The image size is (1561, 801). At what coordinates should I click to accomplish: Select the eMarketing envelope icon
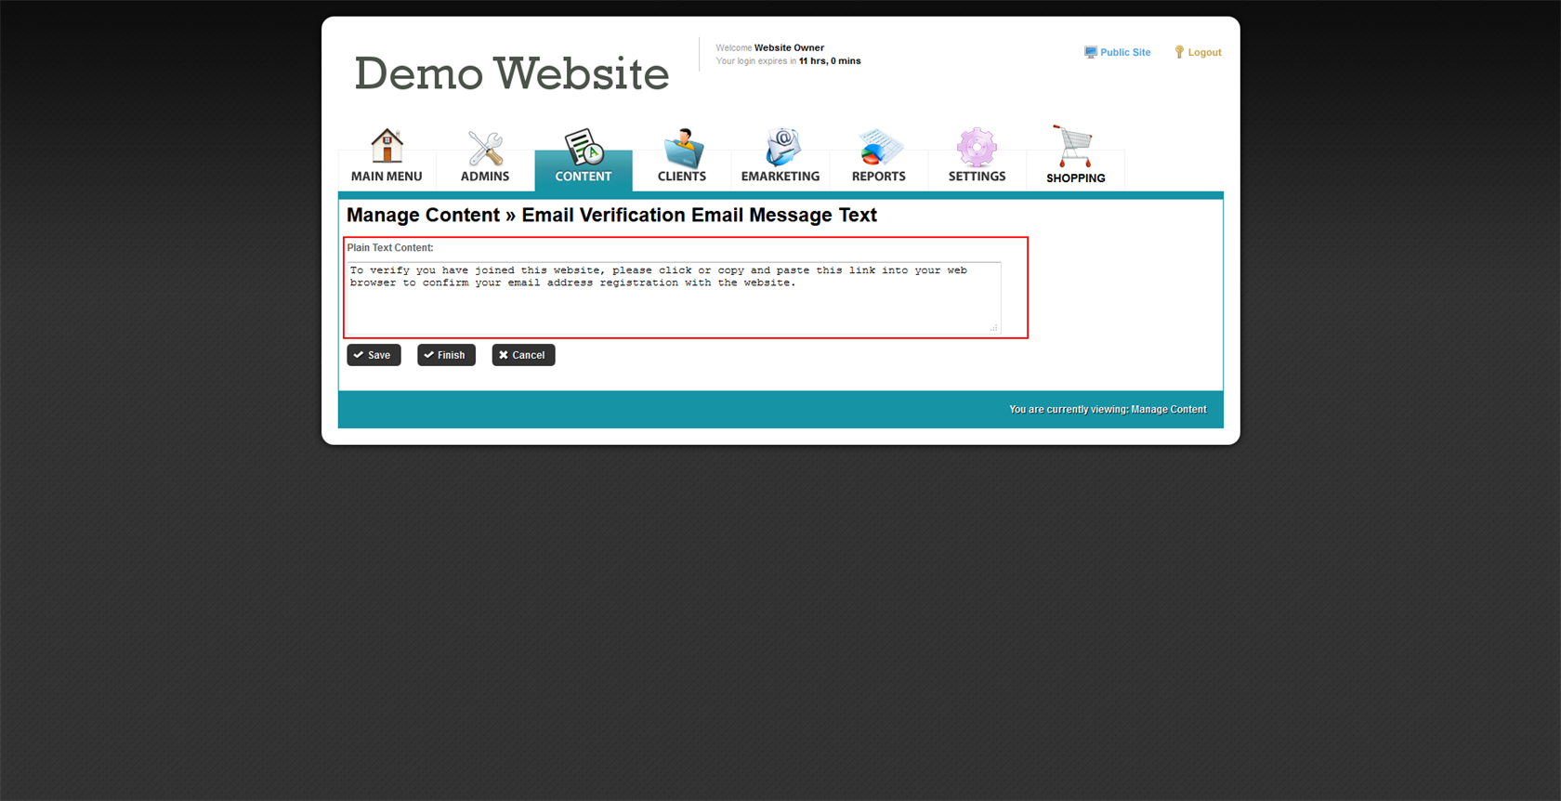[780, 148]
